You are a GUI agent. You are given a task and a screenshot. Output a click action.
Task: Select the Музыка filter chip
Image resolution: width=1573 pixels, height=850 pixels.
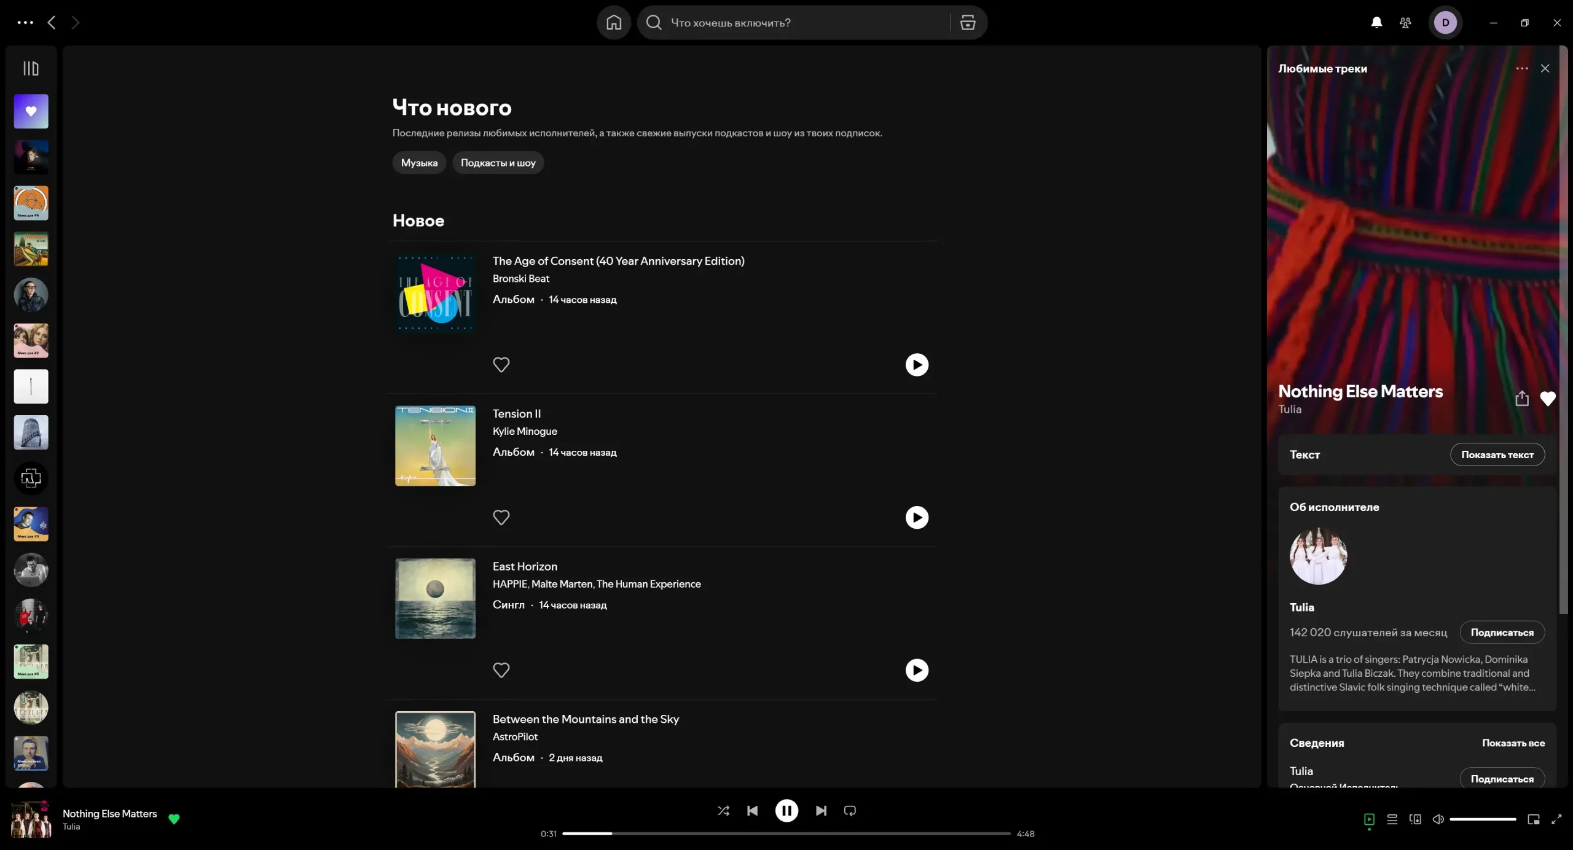tap(419, 162)
